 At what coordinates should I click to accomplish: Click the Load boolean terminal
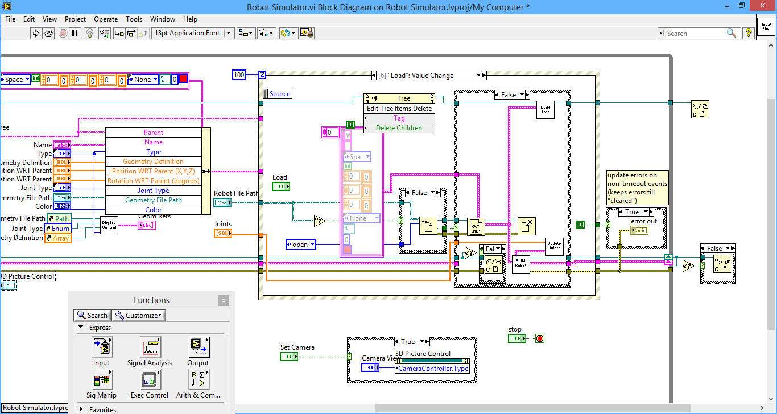pos(281,186)
